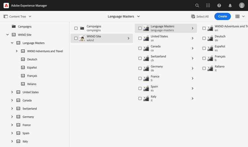Screen dimensions: 248x147
Task: Open the user profile avatar
Action: pyautogui.click(x=242, y=6)
